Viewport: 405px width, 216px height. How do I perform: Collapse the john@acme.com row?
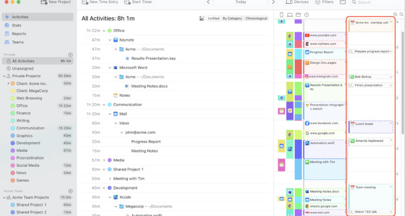[x=122, y=132]
